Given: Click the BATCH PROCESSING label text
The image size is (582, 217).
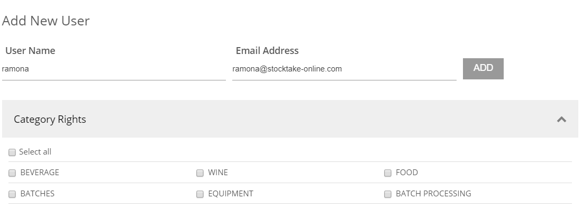Looking at the screenshot, I should click(x=433, y=194).
